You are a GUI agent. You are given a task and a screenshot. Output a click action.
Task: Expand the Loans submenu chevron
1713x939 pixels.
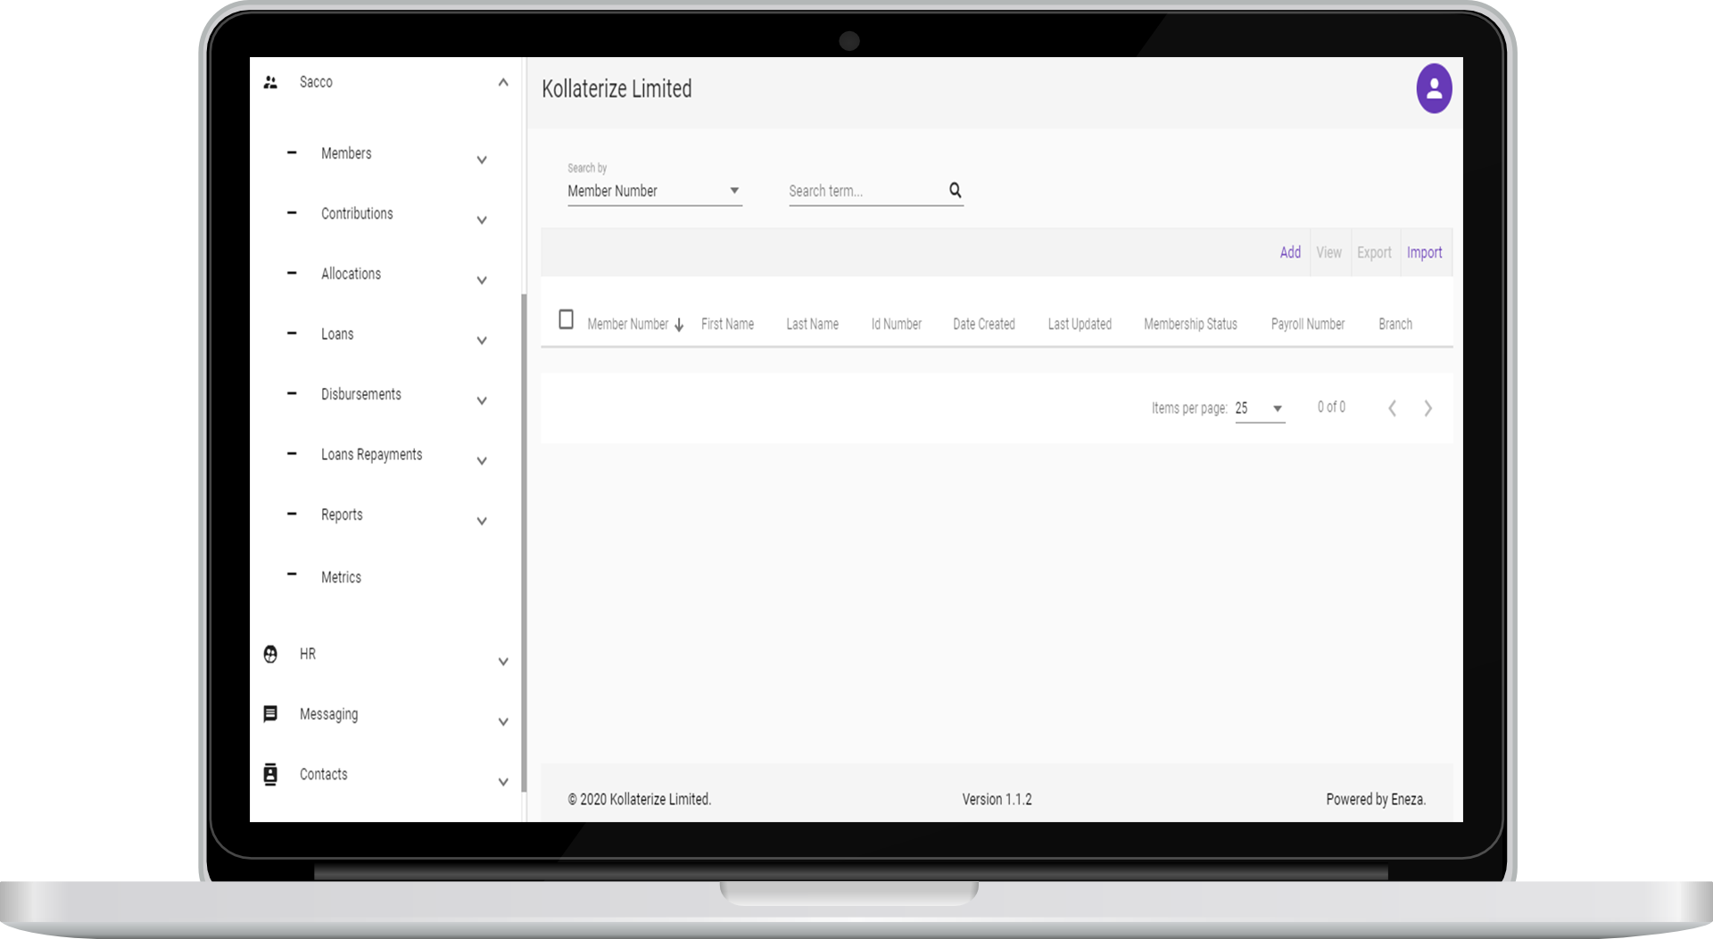point(482,341)
